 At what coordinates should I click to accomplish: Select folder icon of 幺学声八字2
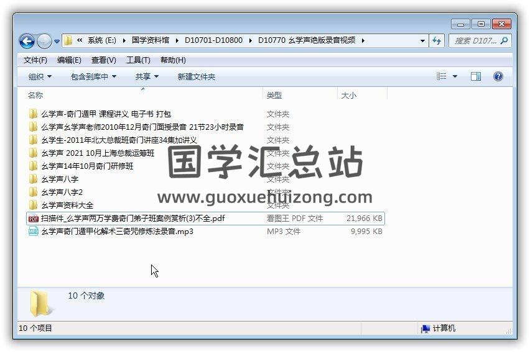(33, 192)
